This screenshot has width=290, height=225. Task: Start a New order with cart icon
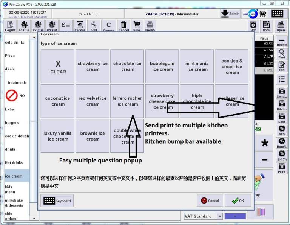137,26
